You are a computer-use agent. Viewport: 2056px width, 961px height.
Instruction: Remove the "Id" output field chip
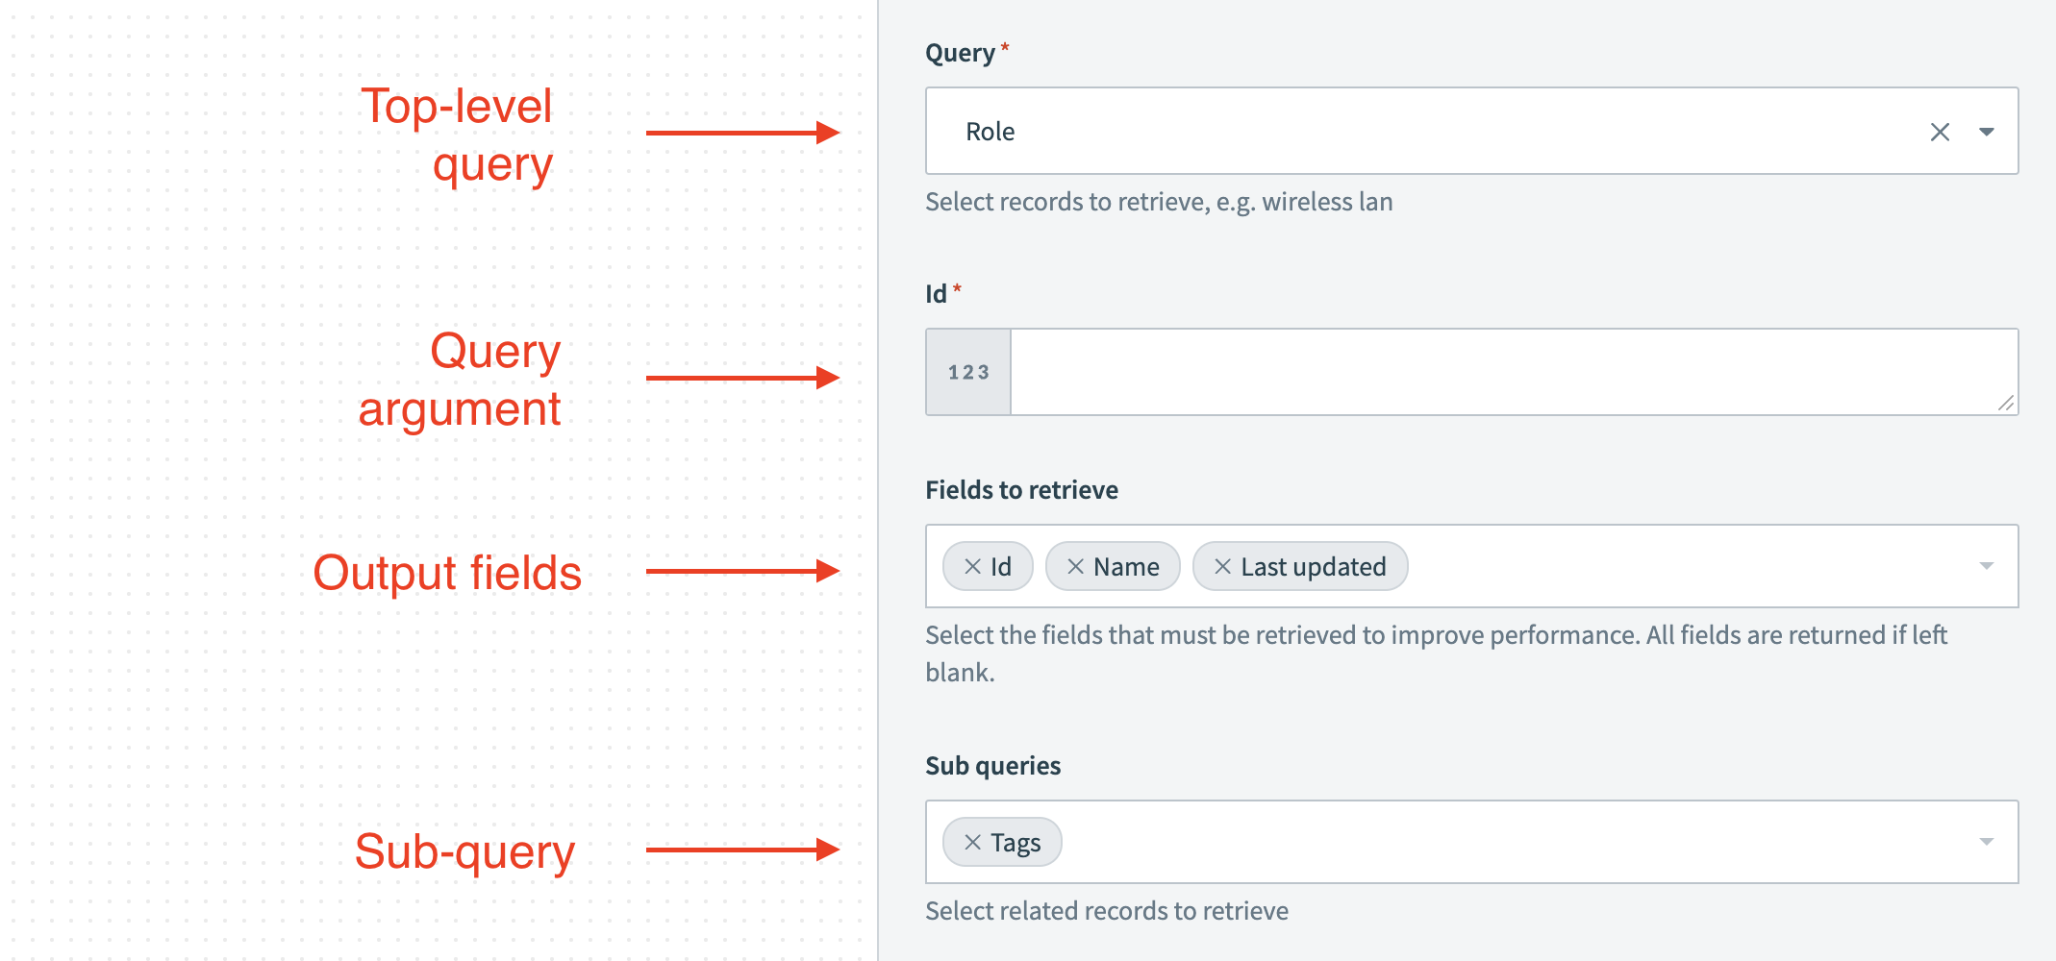pyautogui.click(x=971, y=566)
